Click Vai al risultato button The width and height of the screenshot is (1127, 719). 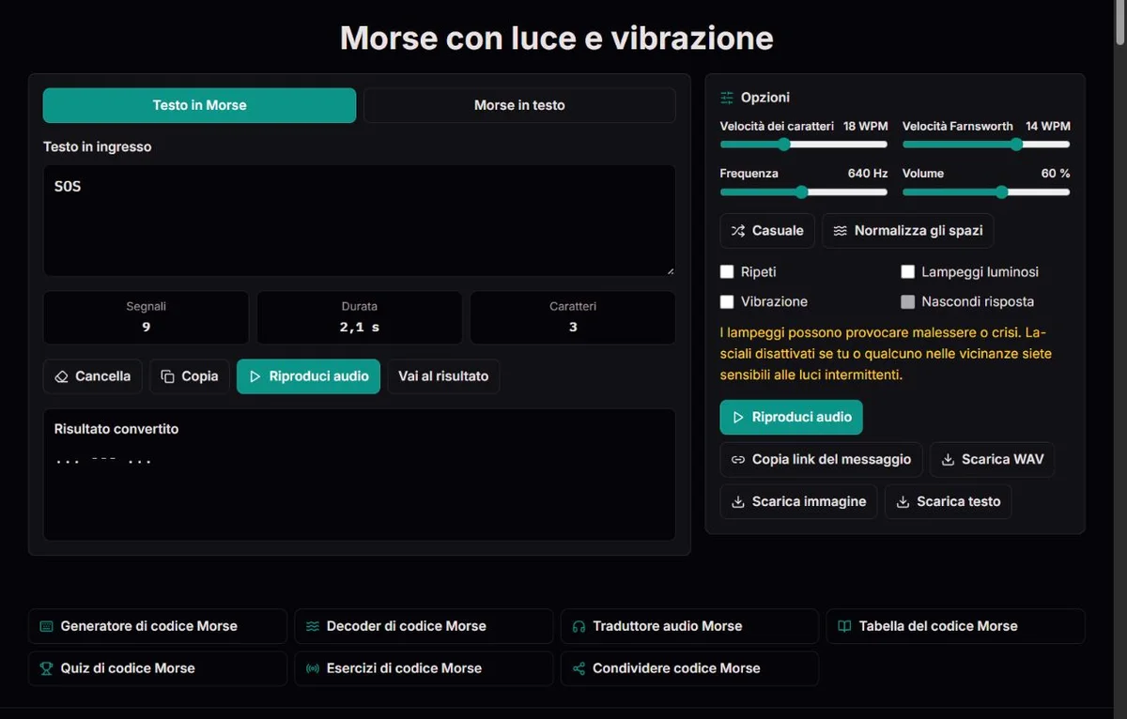pyautogui.click(x=443, y=376)
